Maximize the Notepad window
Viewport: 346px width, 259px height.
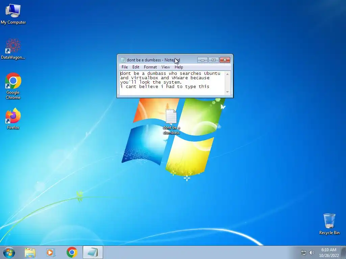click(214, 60)
